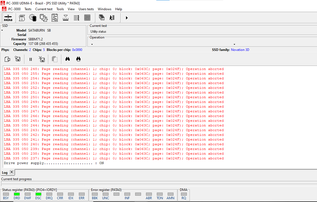Screen dimensions: 317x202
Task: Click the chips copy toolbar icon
Action: (44, 18)
